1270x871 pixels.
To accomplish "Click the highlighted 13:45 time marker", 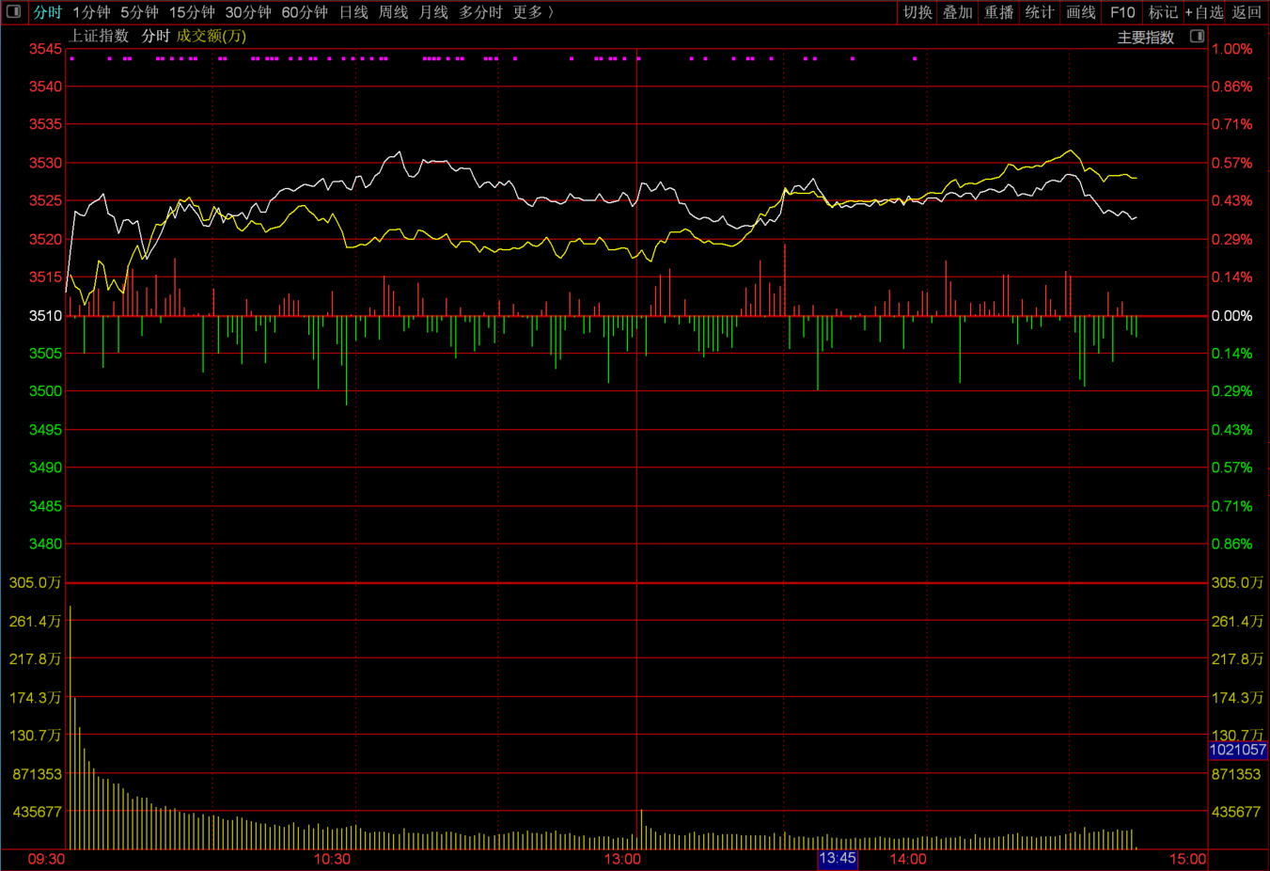I will pos(837,858).
